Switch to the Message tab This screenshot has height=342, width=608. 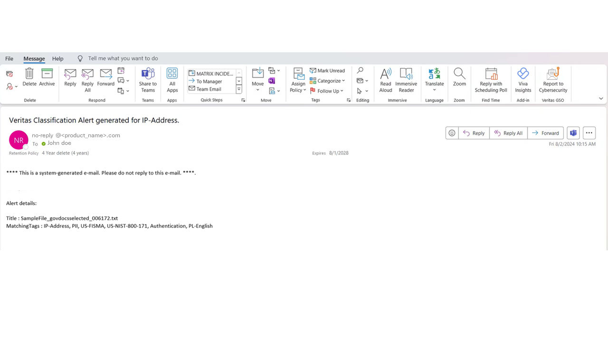point(34,58)
